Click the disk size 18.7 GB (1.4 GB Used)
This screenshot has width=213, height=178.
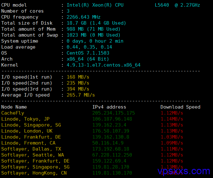(x=96, y=23)
